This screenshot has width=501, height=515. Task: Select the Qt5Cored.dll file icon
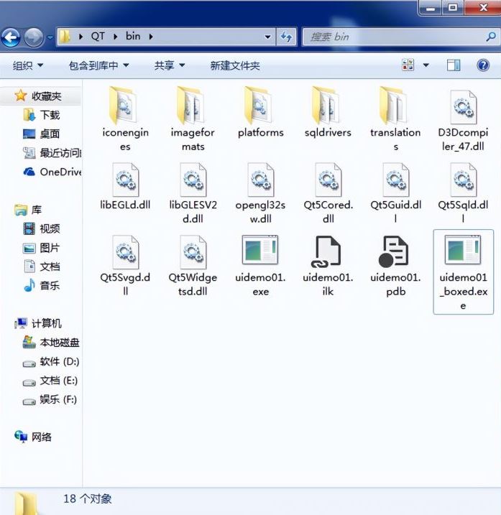[328, 180]
